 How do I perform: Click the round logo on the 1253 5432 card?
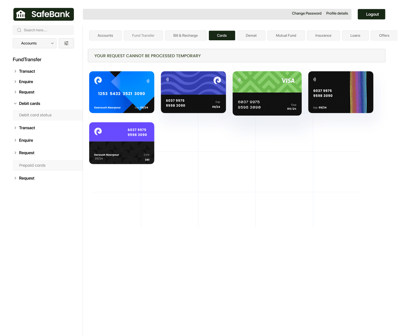(98, 80)
